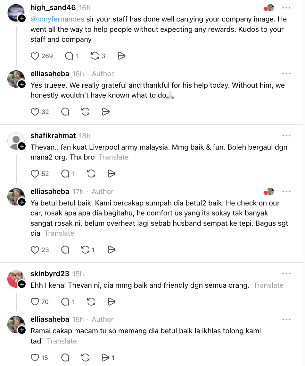Open more options for high_sand46's comment

click(x=286, y=8)
